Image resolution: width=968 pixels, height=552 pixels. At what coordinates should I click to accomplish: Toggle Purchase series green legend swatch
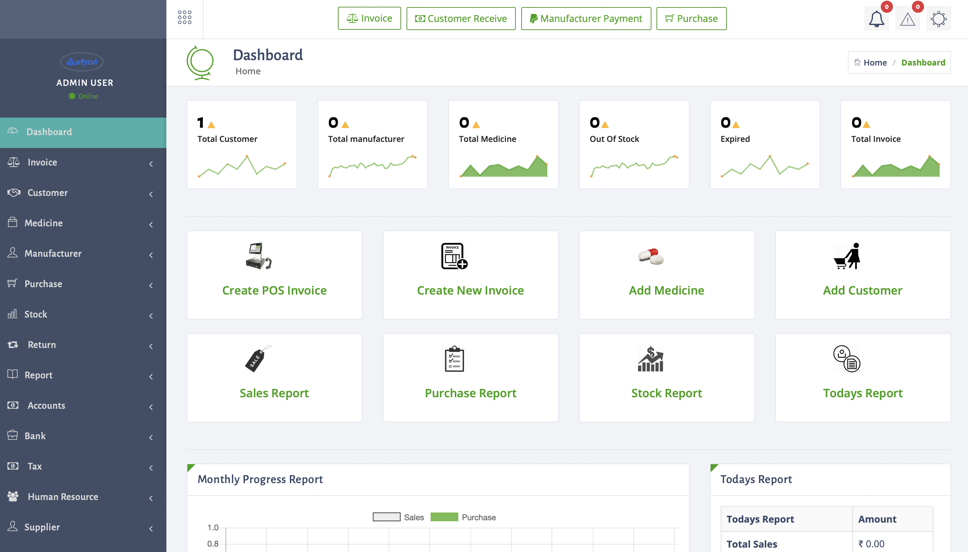tap(444, 517)
